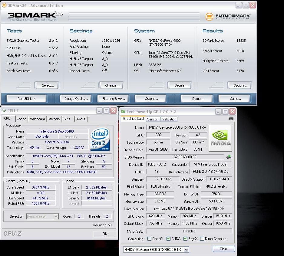Viewport: 284px width, 256px height.
Task: Minimize the 3DMark06 window
Action: pyautogui.click(x=239, y=5)
